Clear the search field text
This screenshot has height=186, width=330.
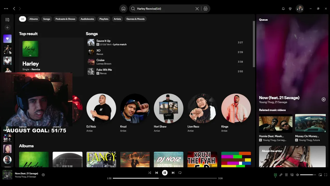click(197, 9)
